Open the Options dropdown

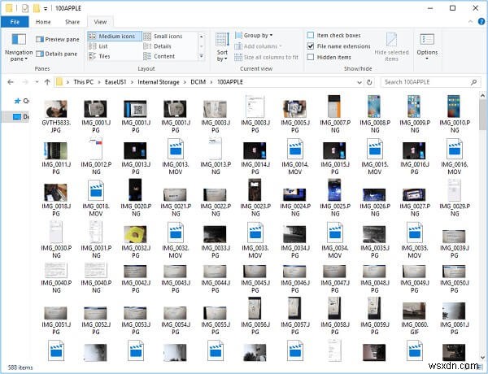[x=427, y=47]
